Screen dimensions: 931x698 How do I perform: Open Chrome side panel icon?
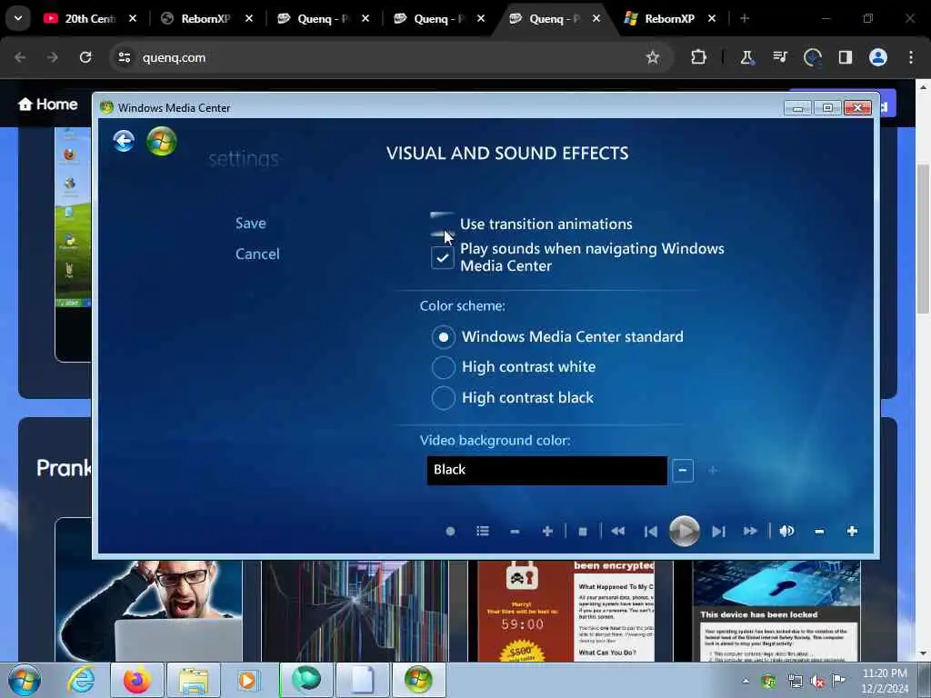click(845, 57)
